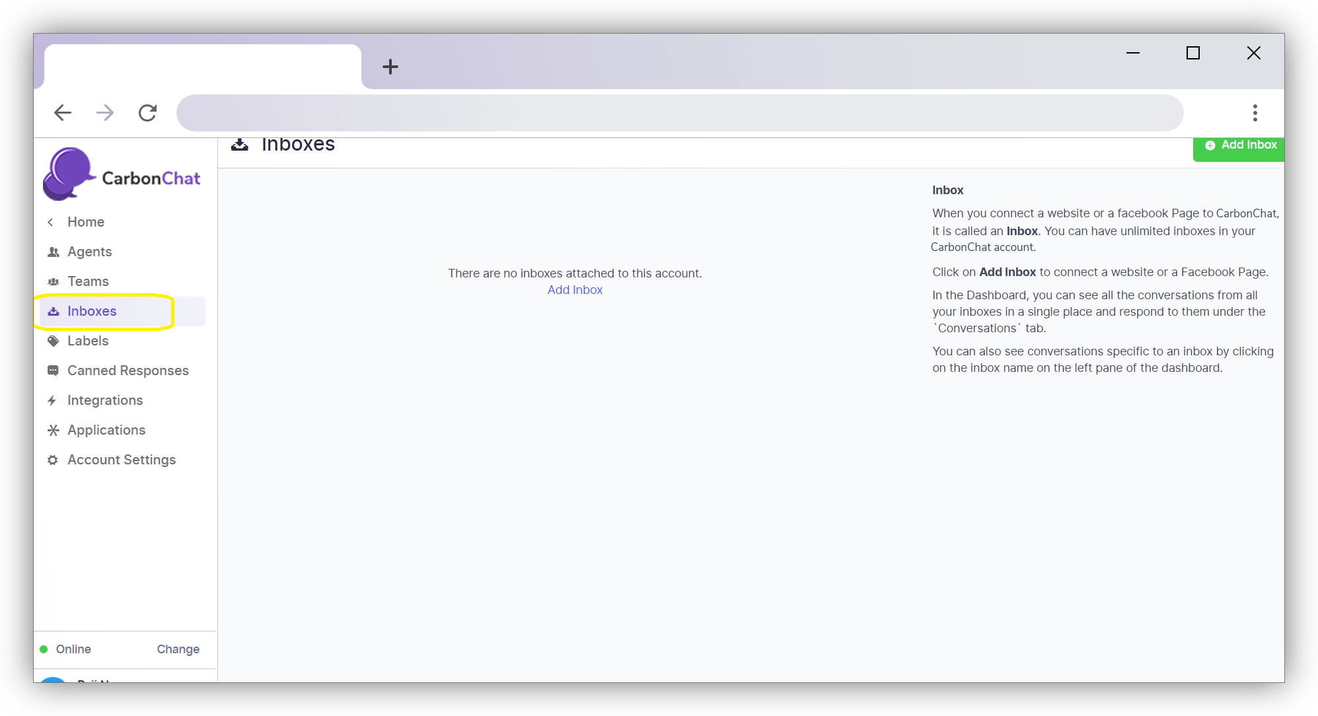Viewport: 1318px width, 716px height.
Task: Click the green Online status dot
Action: 44,649
